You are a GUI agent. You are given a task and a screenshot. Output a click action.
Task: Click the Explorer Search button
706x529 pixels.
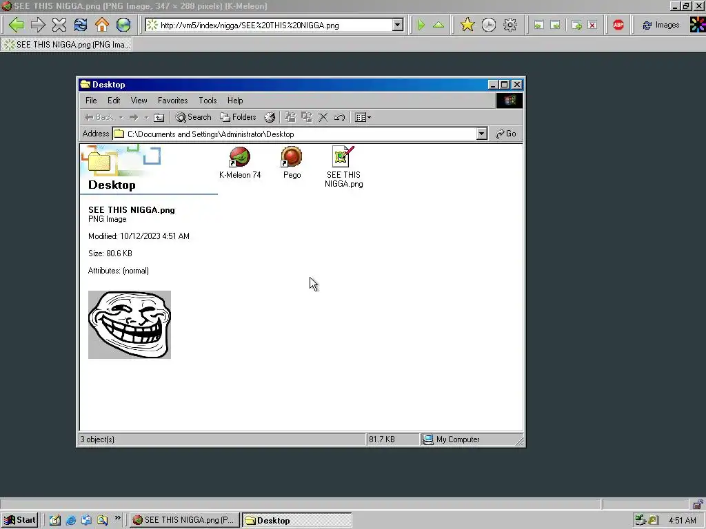(x=193, y=117)
